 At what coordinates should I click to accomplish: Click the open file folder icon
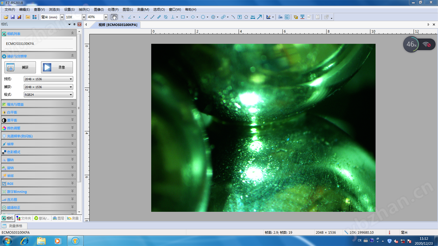[x=6, y=17]
